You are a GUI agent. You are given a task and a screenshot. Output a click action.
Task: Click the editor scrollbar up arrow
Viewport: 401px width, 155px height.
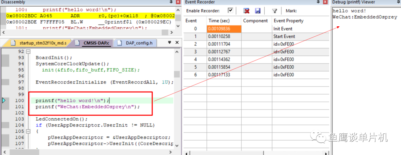click(x=177, y=52)
